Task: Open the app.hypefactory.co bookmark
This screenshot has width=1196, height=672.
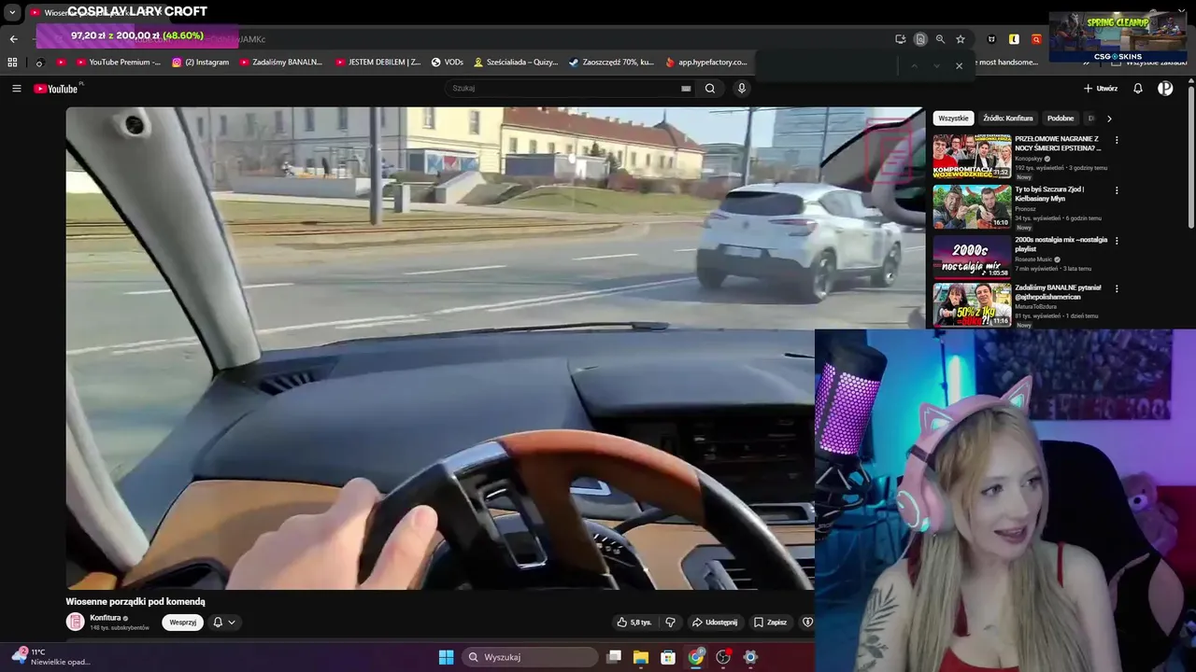Action: [706, 63]
